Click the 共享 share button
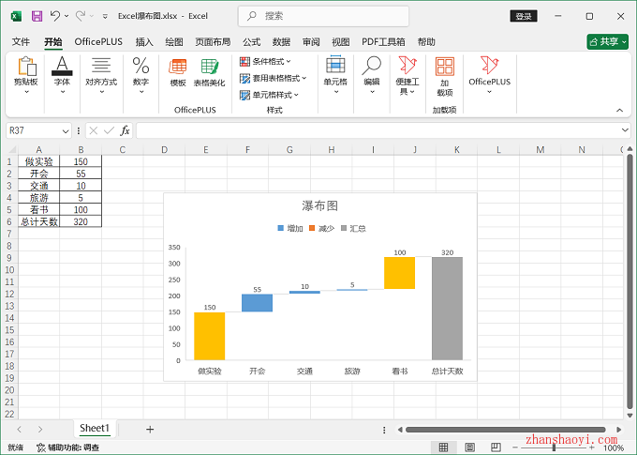637x455 pixels. coord(607,41)
